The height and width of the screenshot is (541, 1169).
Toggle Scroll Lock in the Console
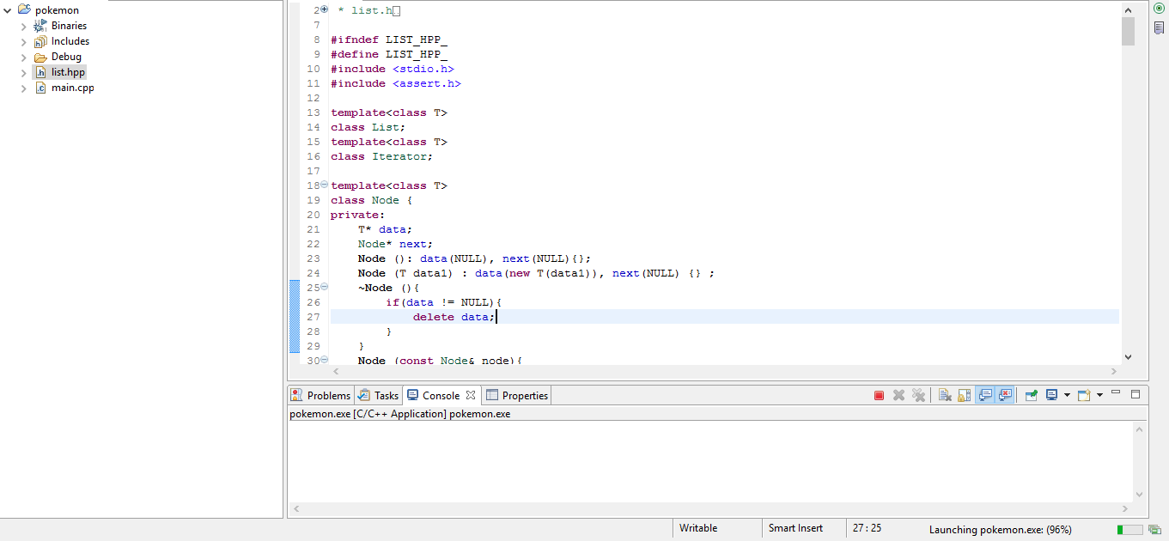(965, 395)
